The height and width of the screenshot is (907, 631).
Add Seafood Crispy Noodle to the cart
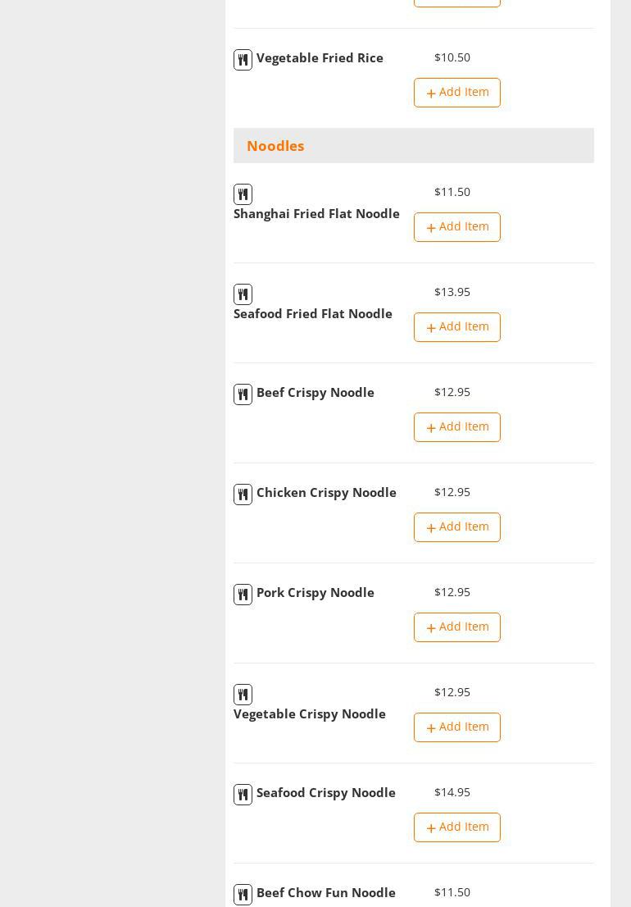tap(456, 827)
